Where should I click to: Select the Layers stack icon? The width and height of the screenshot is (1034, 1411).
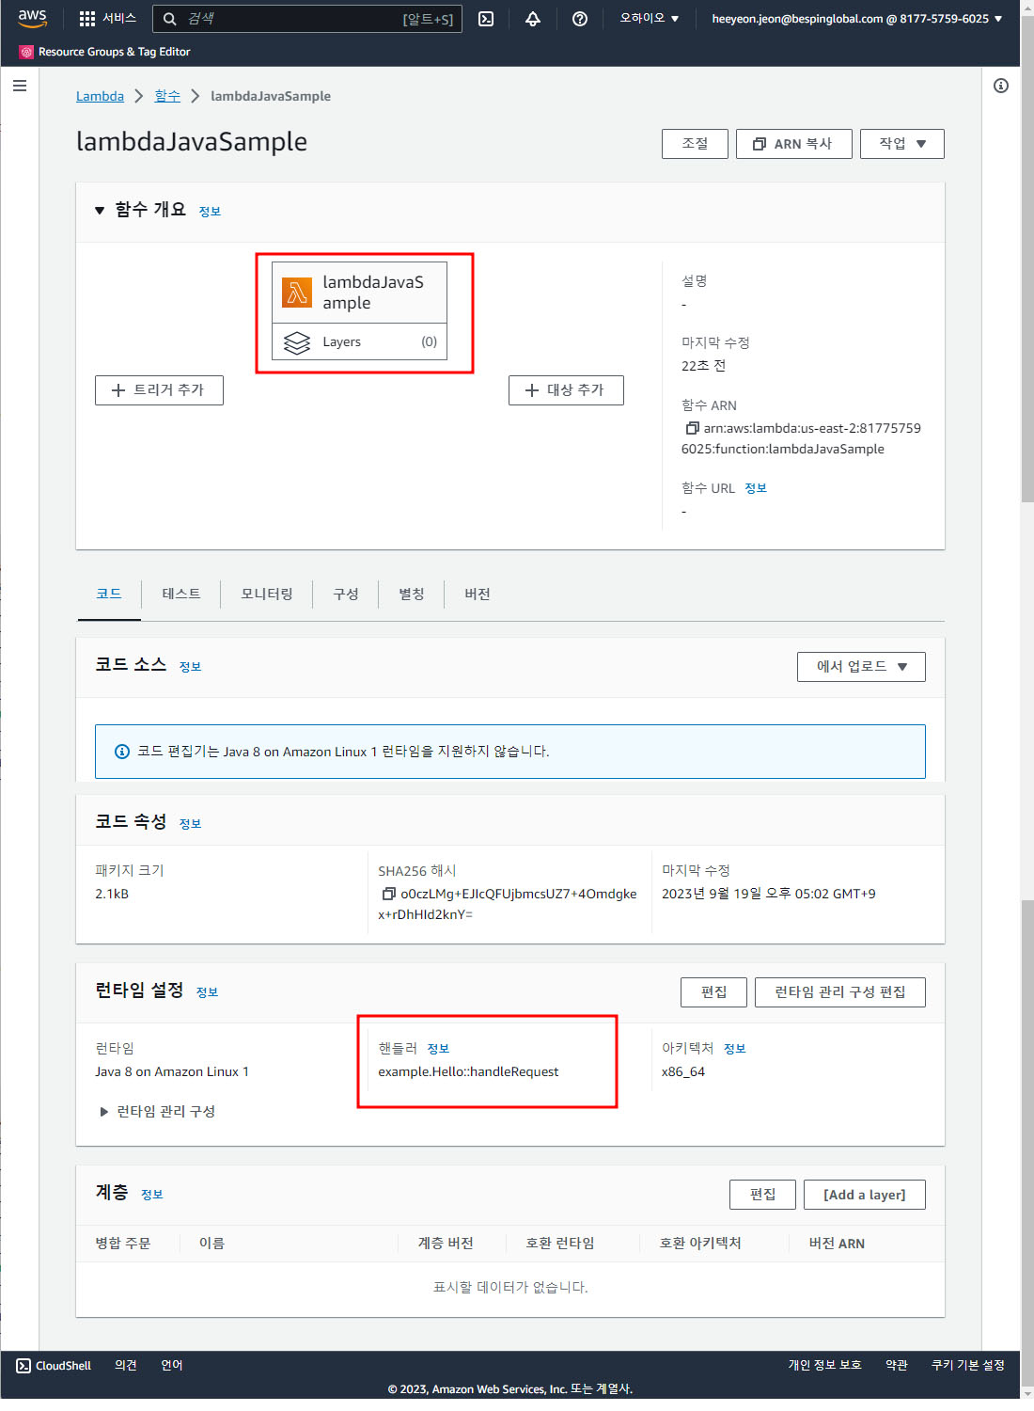point(297,342)
